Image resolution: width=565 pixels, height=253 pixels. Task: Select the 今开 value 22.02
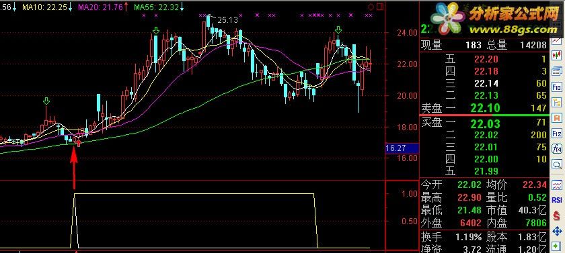click(469, 185)
